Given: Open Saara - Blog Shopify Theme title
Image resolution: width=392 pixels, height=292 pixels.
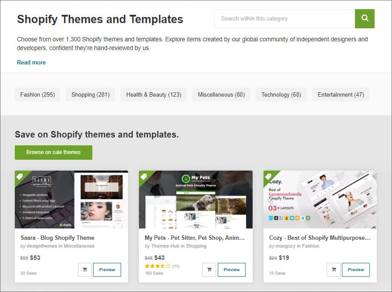Looking at the screenshot, I should 57,238.
